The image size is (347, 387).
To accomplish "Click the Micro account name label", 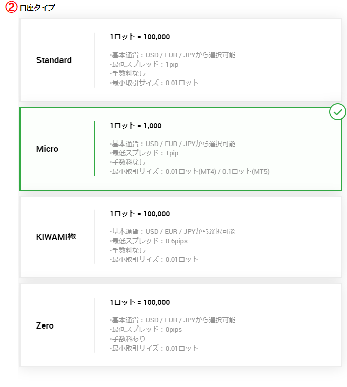I will point(47,149).
